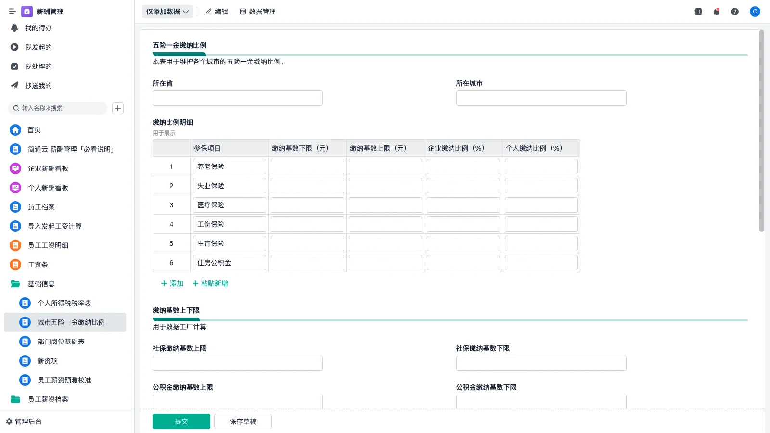
Task: Click the blue user avatar
Action: point(755,12)
